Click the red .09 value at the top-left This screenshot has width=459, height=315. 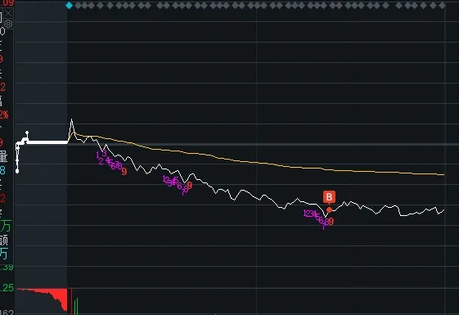coord(7,3)
